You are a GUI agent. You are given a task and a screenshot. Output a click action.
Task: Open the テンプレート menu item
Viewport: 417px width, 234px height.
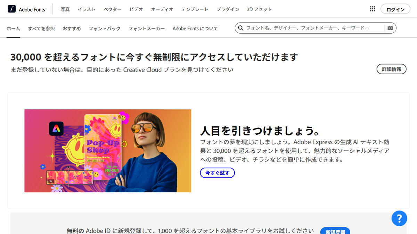point(195,9)
